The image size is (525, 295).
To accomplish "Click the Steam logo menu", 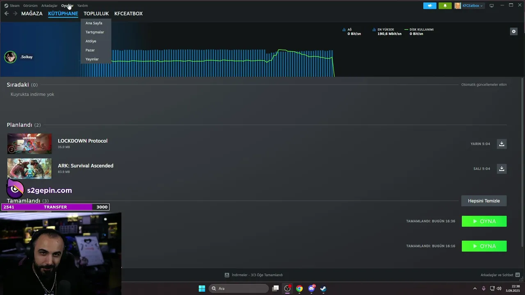I will 12,6.
